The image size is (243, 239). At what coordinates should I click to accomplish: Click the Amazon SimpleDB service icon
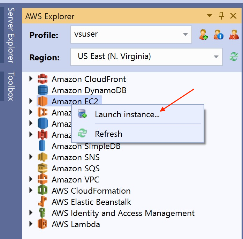(42, 145)
